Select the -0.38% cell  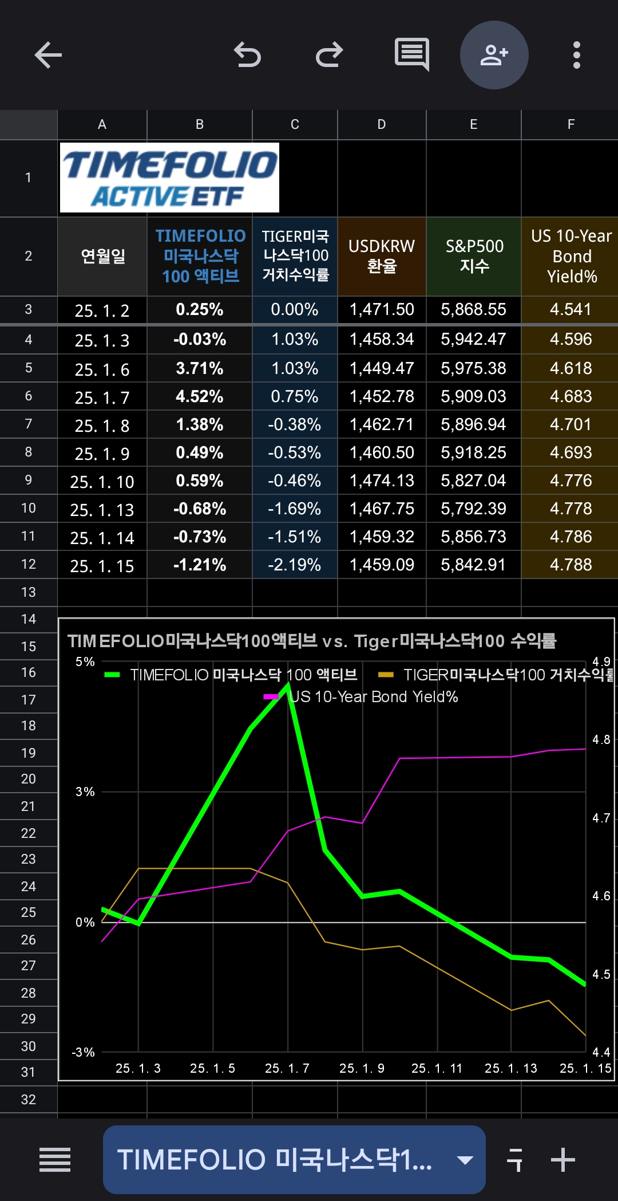click(x=295, y=424)
